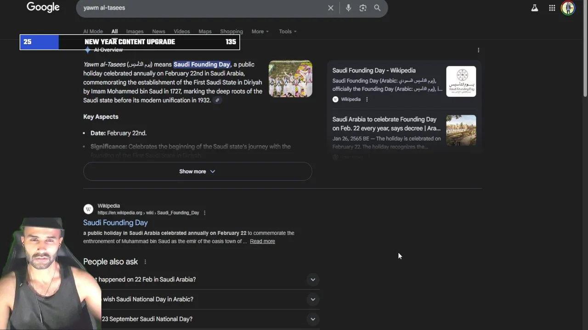The height and width of the screenshot is (330, 588).
Task: Open the en.wikipedia.org result URL
Action: (148, 213)
